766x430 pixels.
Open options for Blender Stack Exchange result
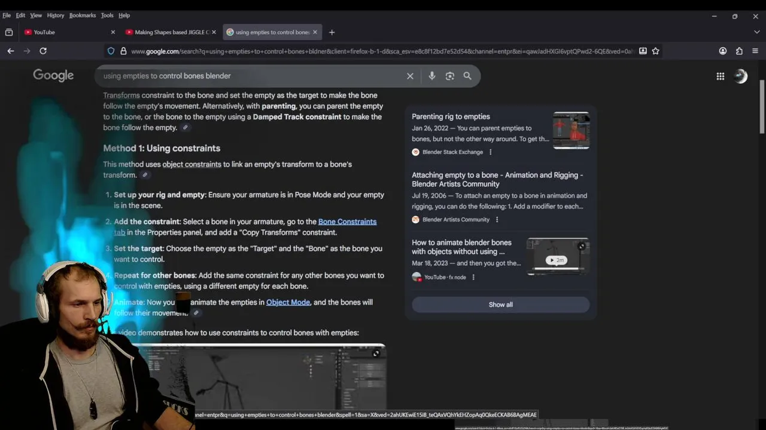pos(490,152)
